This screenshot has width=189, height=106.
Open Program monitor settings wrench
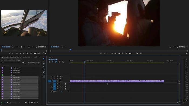click(177, 47)
